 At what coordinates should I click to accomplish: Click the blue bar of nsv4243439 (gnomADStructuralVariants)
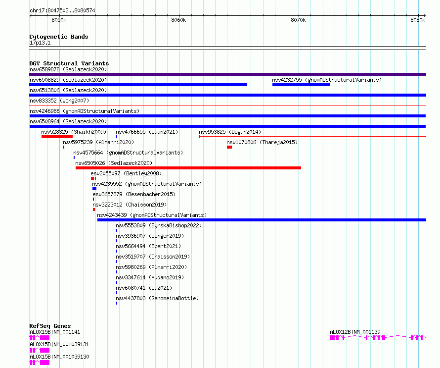point(262,220)
